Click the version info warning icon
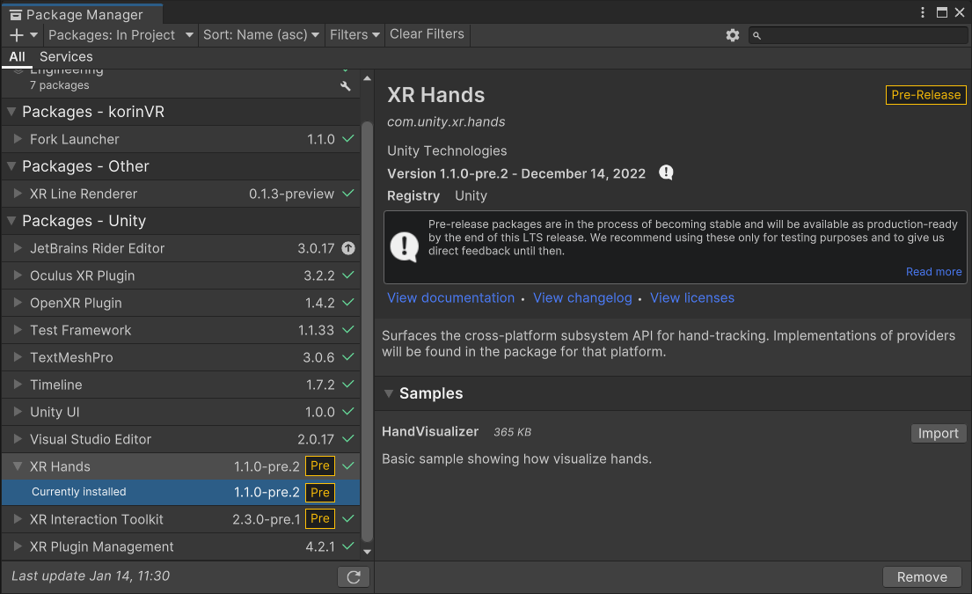 coord(666,173)
